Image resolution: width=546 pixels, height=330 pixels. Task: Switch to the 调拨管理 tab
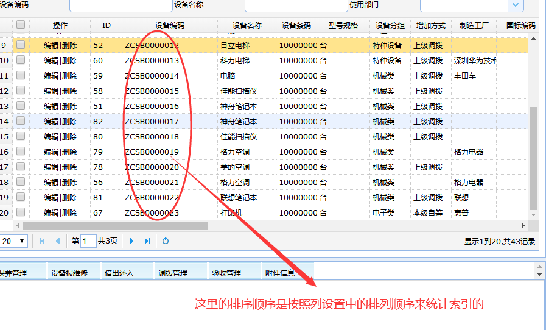(173, 273)
